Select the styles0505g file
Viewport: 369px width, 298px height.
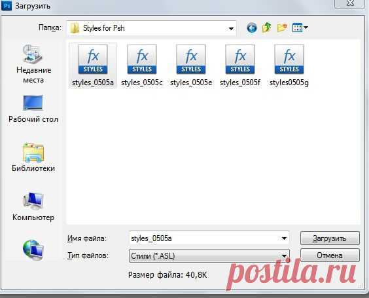(x=289, y=65)
